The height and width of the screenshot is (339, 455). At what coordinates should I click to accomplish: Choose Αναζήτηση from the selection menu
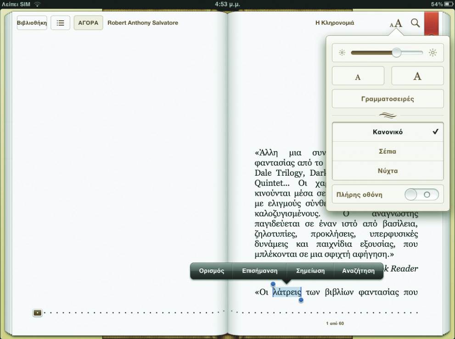pyautogui.click(x=358, y=271)
